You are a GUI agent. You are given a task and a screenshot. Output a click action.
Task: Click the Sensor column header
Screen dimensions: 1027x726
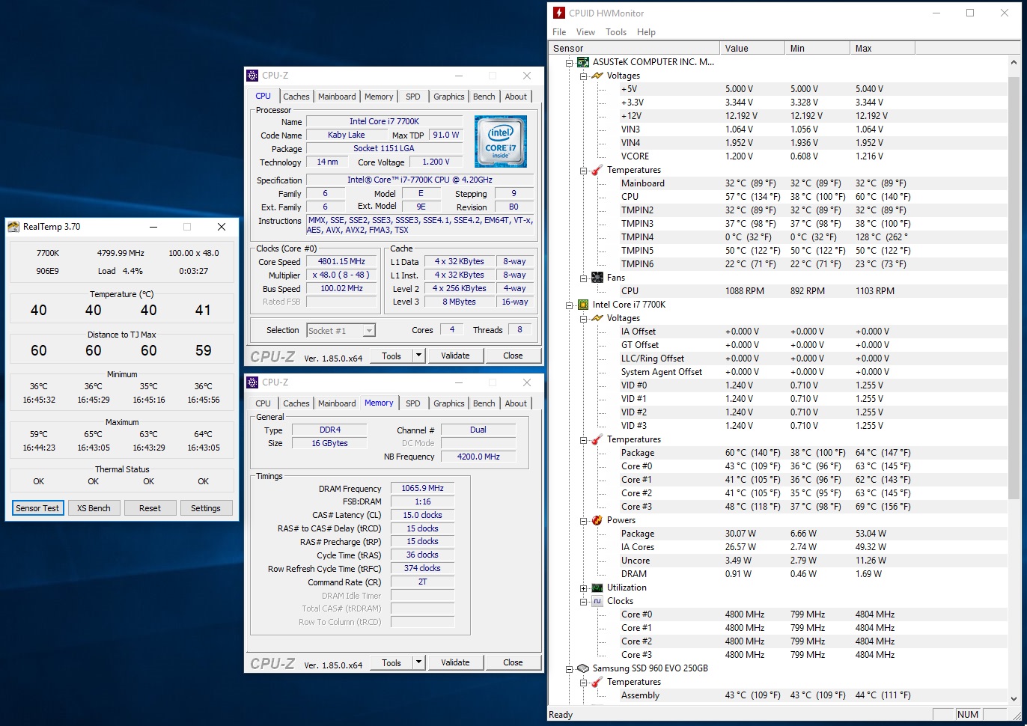coord(635,49)
